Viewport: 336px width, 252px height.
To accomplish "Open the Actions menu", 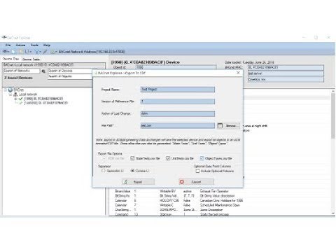I will coord(20,45).
